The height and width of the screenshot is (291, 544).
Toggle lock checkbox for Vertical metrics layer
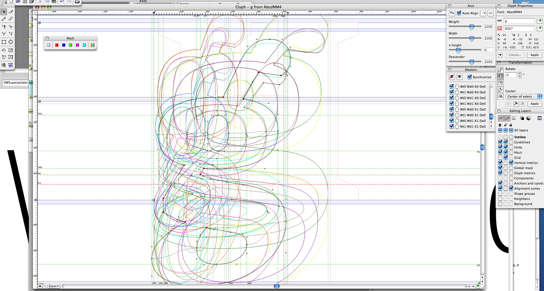(x=511, y=162)
